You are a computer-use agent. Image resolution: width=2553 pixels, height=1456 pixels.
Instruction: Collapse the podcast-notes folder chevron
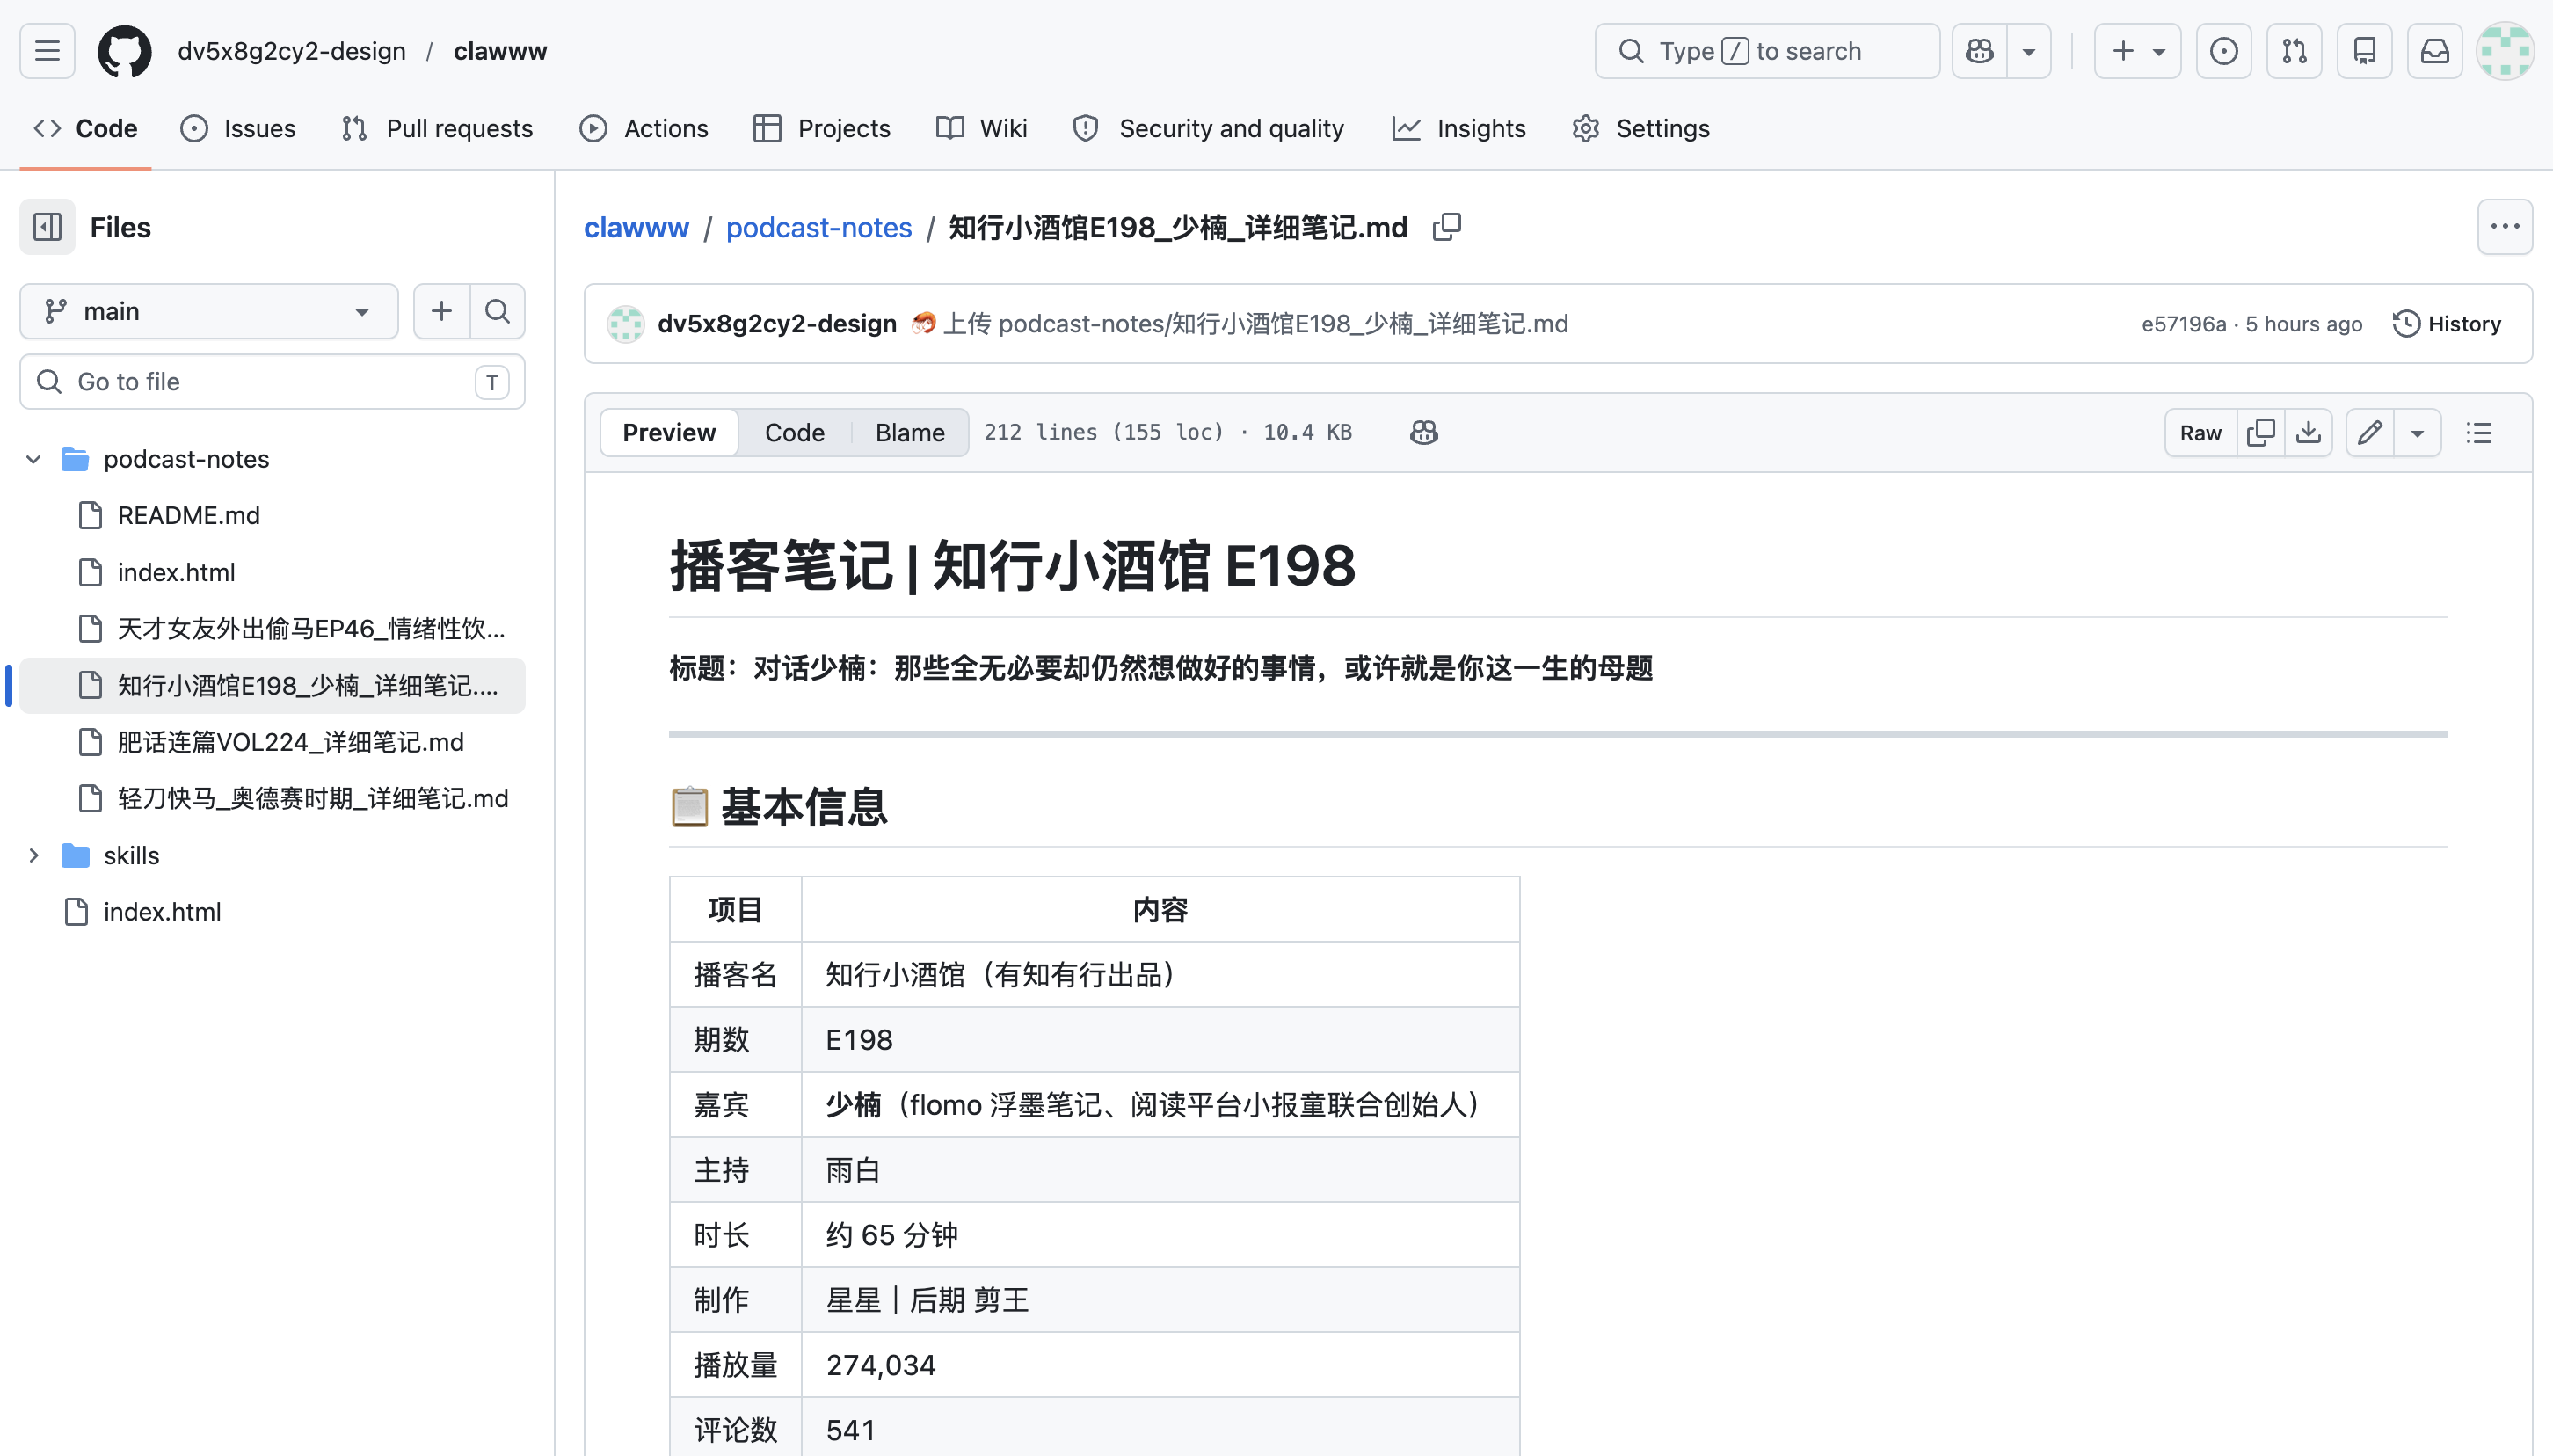pyautogui.click(x=33, y=459)
